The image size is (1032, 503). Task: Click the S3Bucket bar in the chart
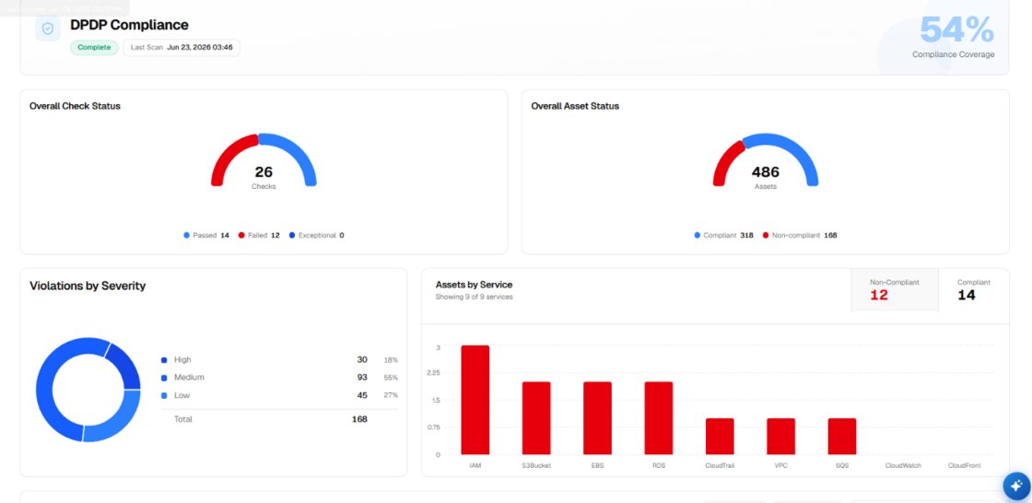pyautogui.click(x=536, y=418)
